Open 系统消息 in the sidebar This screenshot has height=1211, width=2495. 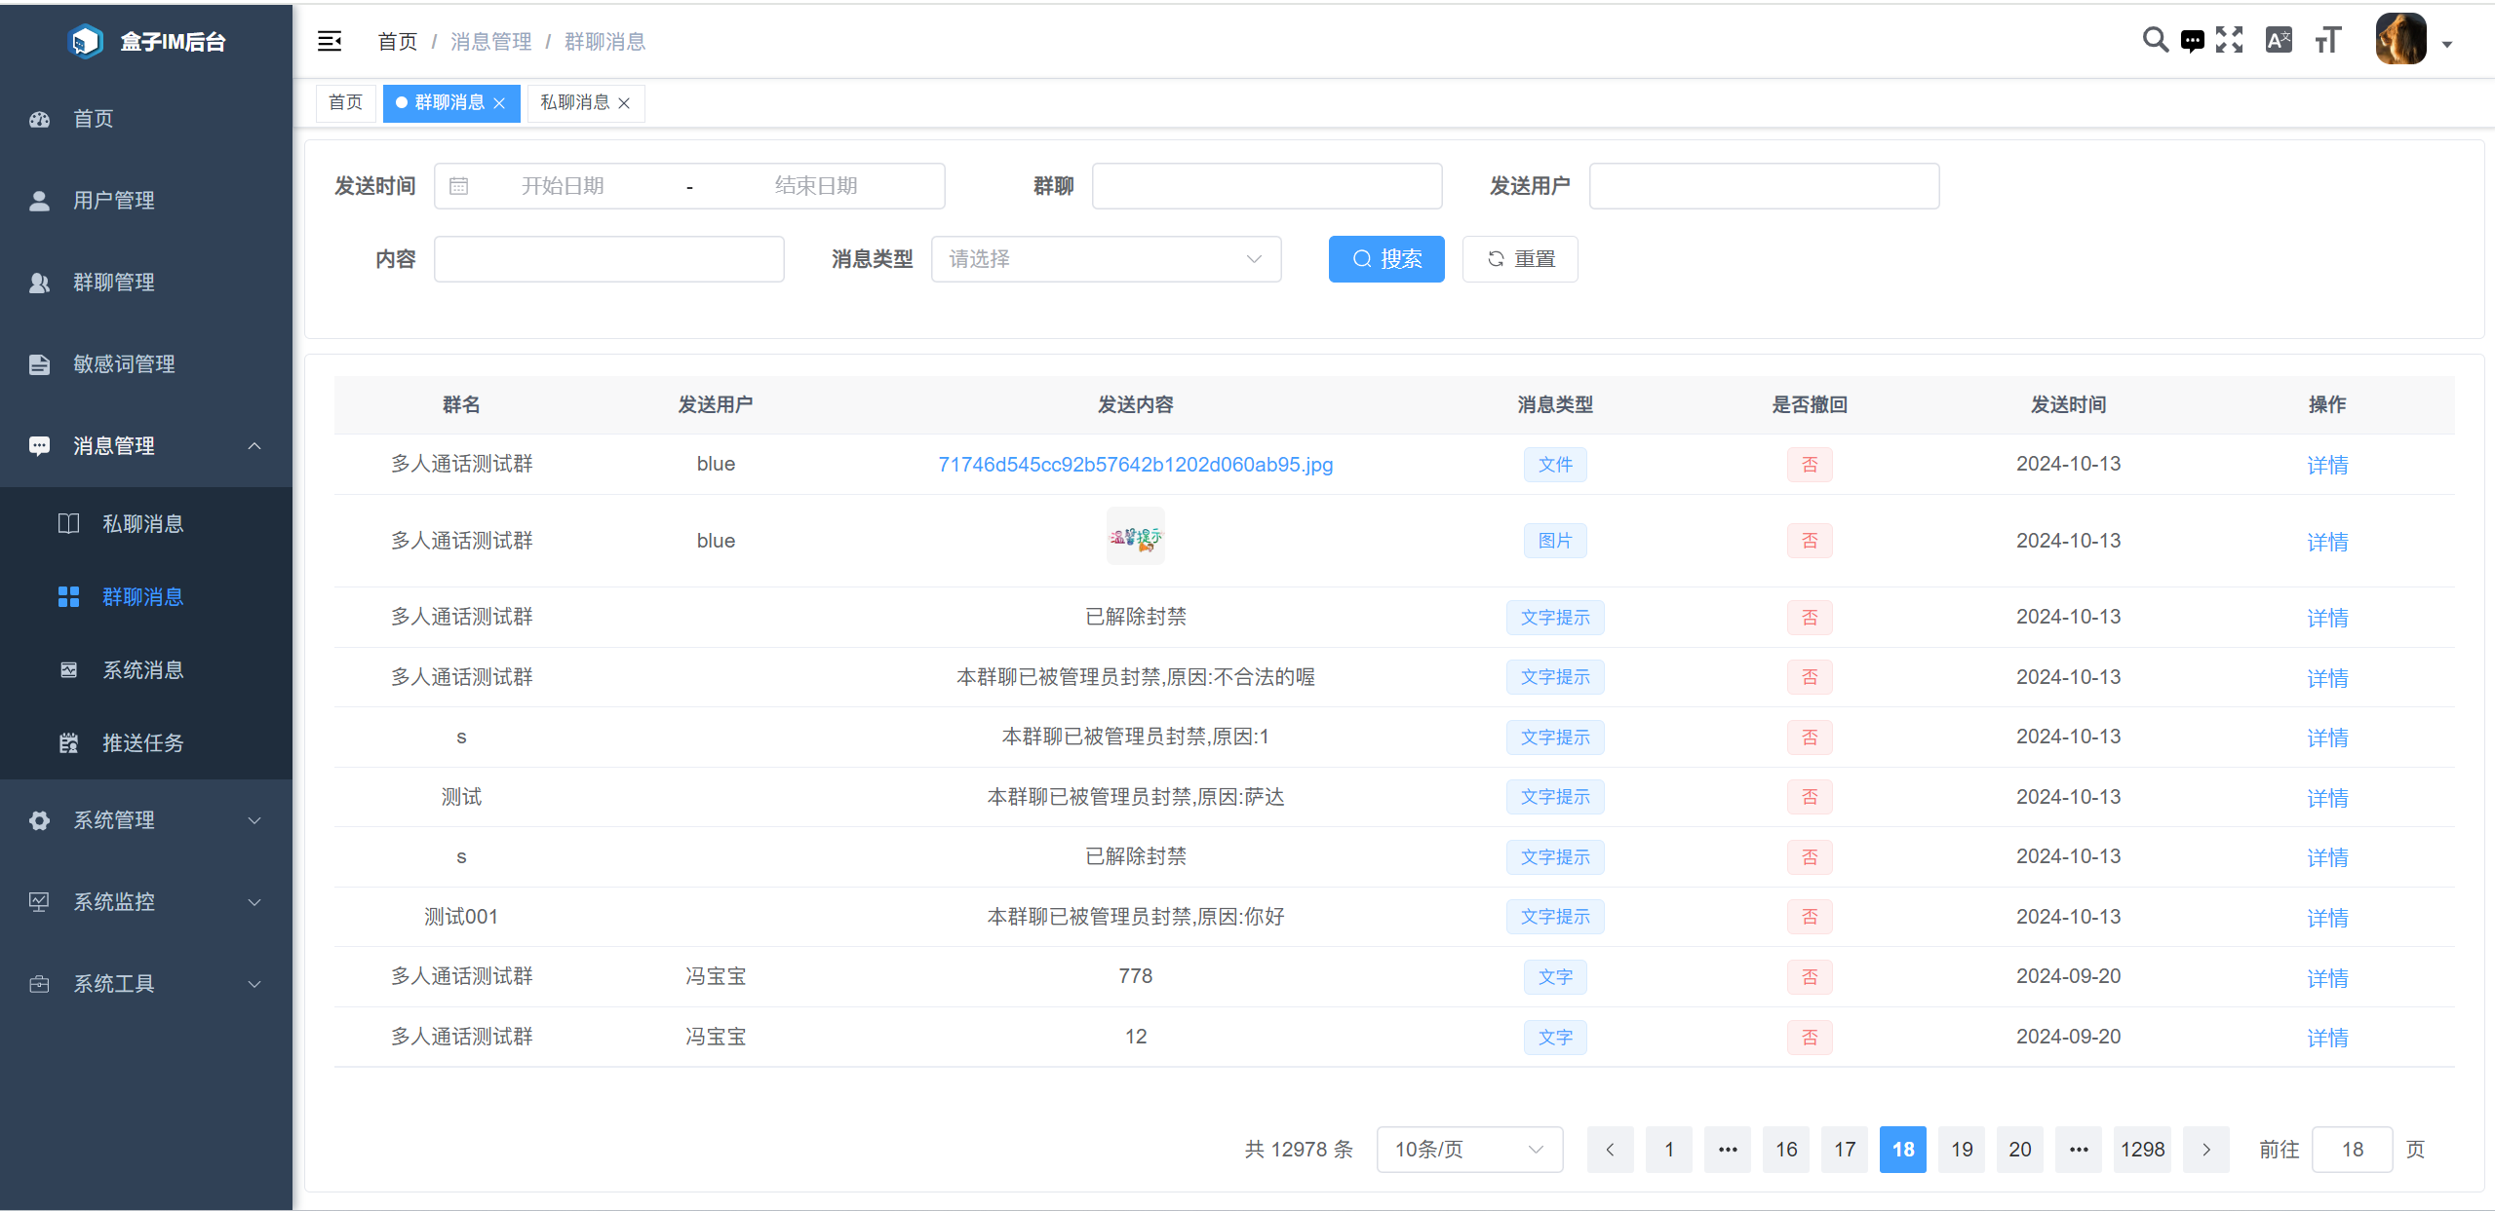tap(143, 670)
